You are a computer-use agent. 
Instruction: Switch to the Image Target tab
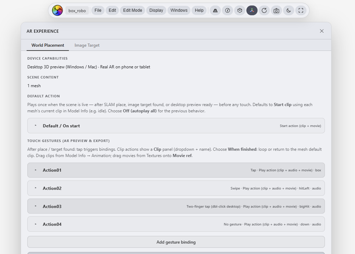87,45
